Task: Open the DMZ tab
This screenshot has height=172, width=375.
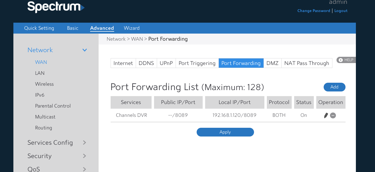Action: tap(272, 63)
